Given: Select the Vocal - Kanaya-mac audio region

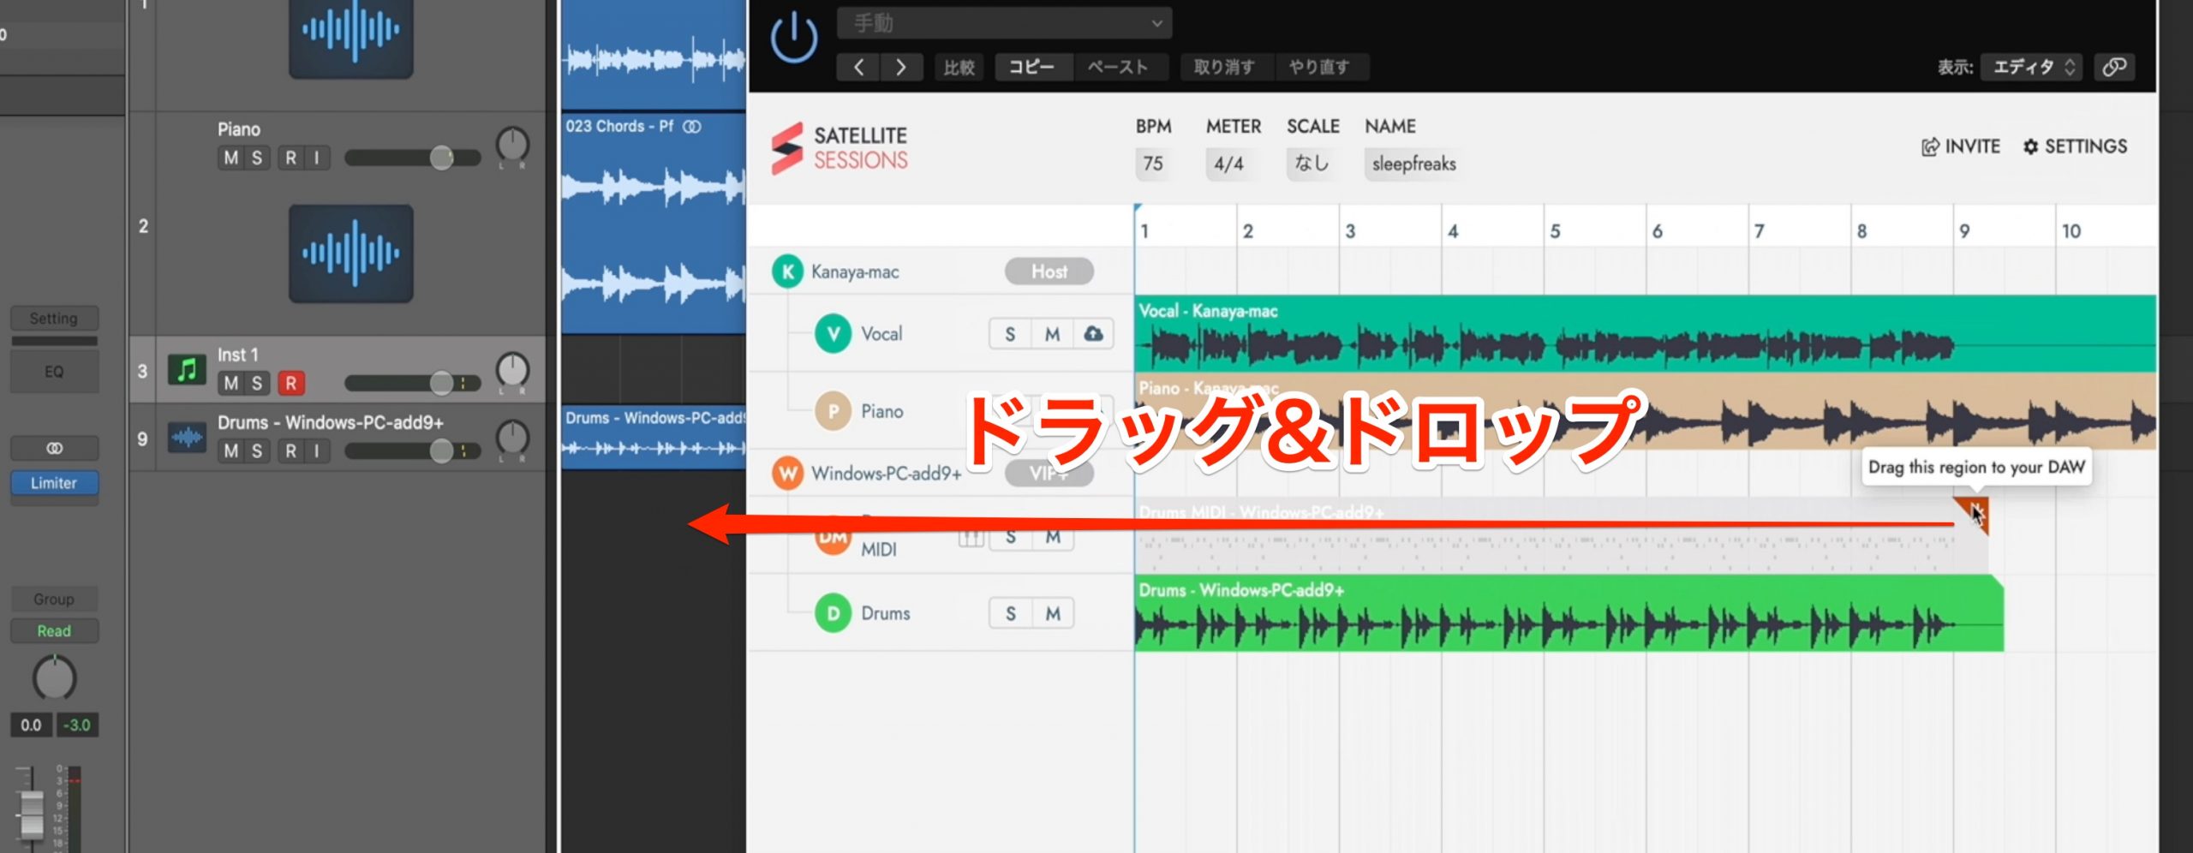Looking at the screenshot, I should [x=1645, y=333].
